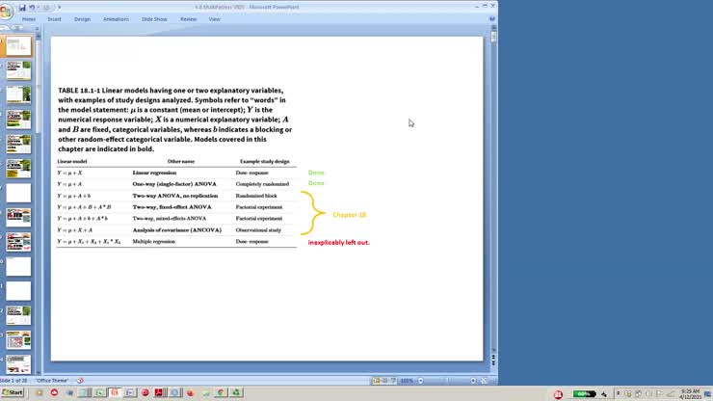The image size is (713, 401).
Task: Click the Undo arrow icon
Action: point(32,8)
